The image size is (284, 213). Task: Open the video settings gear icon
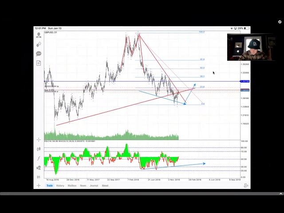[280, 22]
